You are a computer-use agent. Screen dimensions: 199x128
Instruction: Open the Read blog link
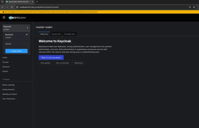point(78,63)
